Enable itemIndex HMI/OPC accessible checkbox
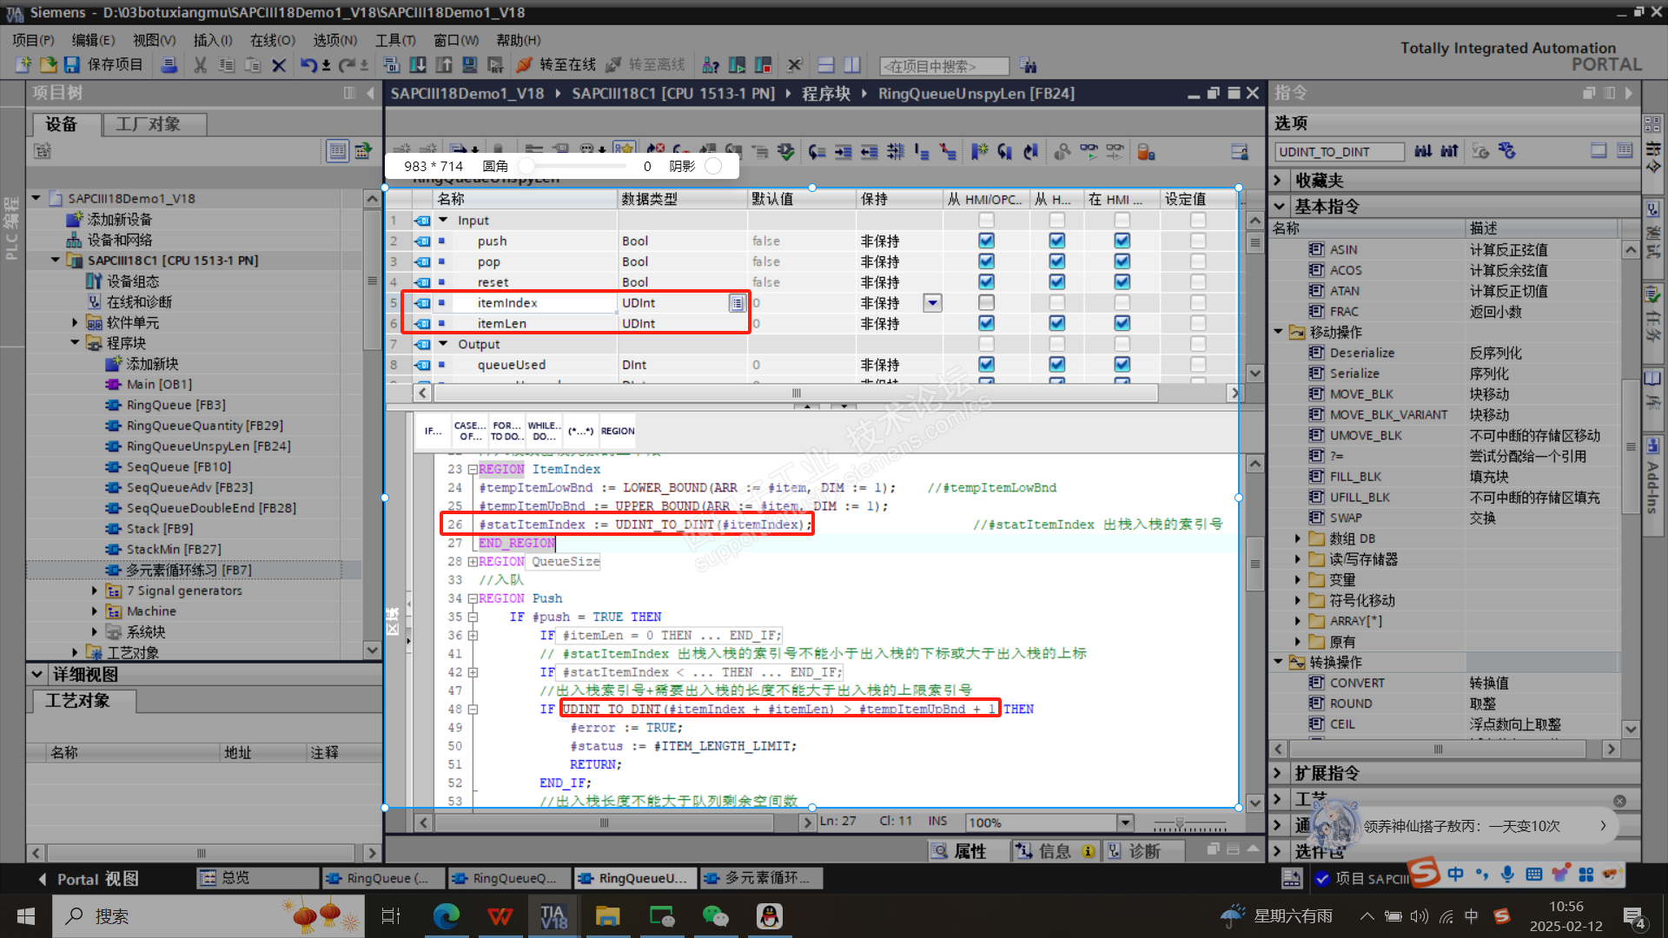 (986, 303)
